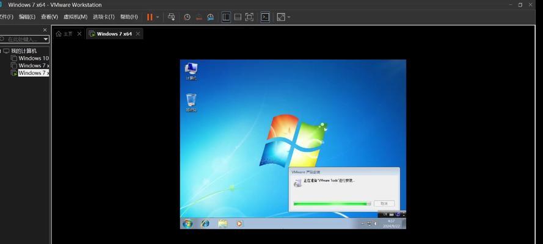Click the installer icon in dialog
Viewport: 543px width, 244px height.
[297, 182]
